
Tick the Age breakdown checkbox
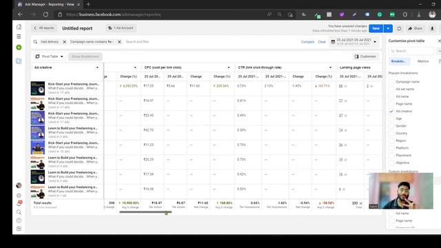(x=391, y=118)
